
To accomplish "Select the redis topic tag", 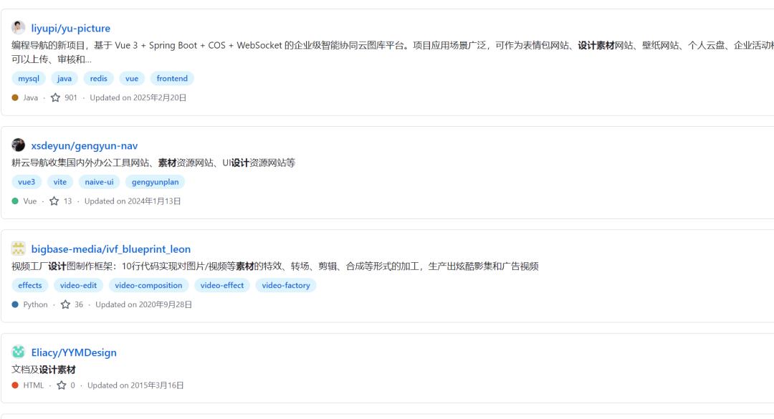I will [x=98, y=77].
